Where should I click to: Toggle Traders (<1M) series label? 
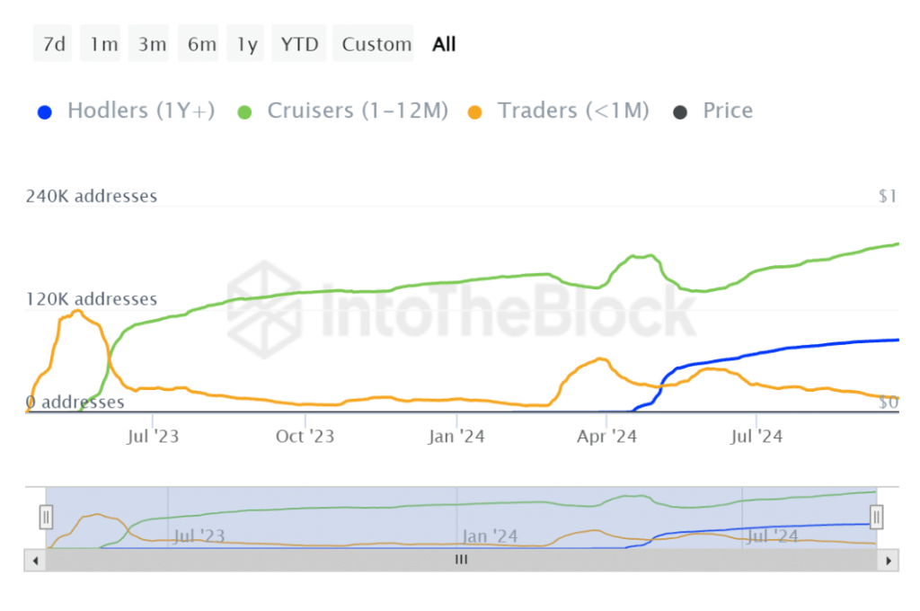tap(573, 111)
